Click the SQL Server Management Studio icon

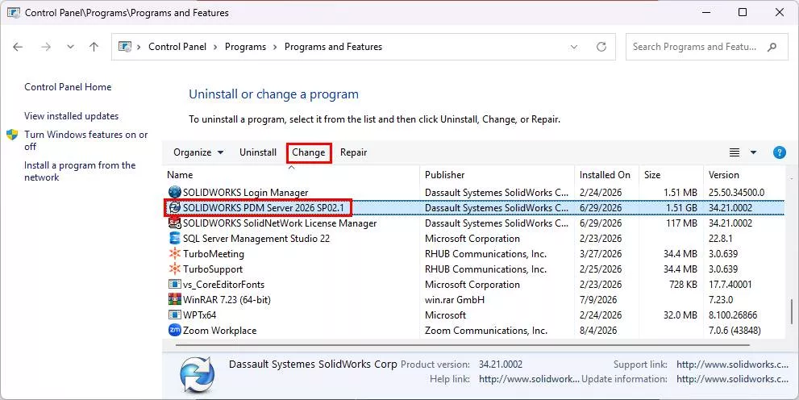174,238
